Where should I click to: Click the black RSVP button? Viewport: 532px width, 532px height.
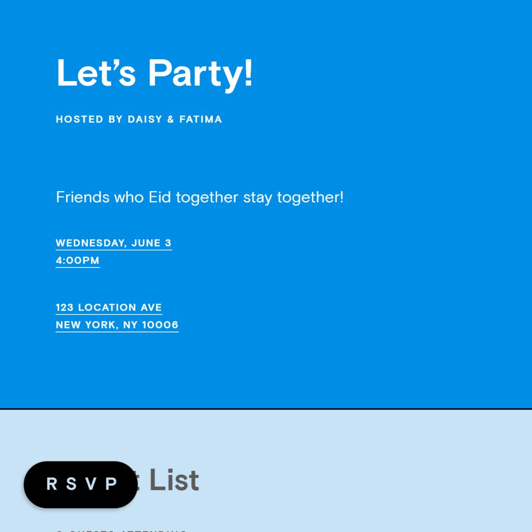[81, 484]
